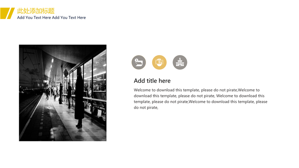This screenshot has width=299, height=168.
Task: Select the larger yellow trapezoid shape in header
Action: pyautogui.click(x=4, y=13)
